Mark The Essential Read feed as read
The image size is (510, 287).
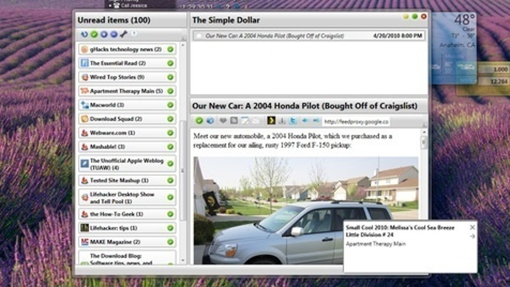click(171, 63)
